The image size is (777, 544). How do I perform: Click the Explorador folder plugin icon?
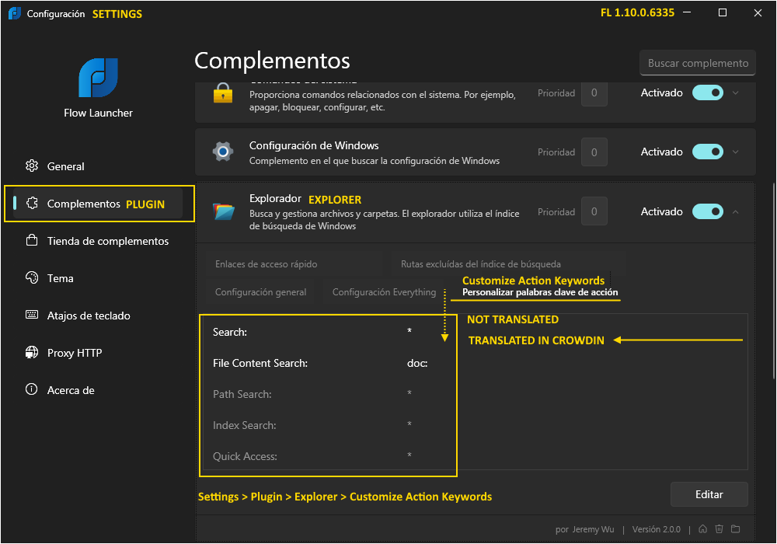coord(223,211)
